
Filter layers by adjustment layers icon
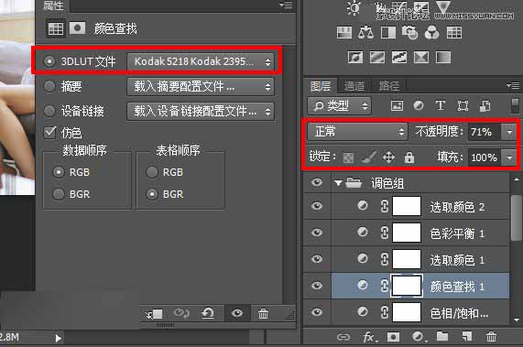click(x=419, y=106)
